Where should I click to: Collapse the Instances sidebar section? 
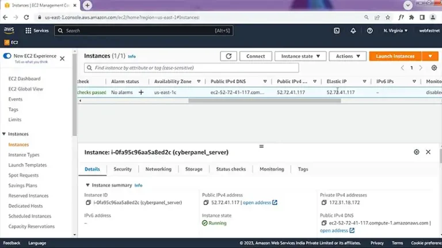click(4, 134)
